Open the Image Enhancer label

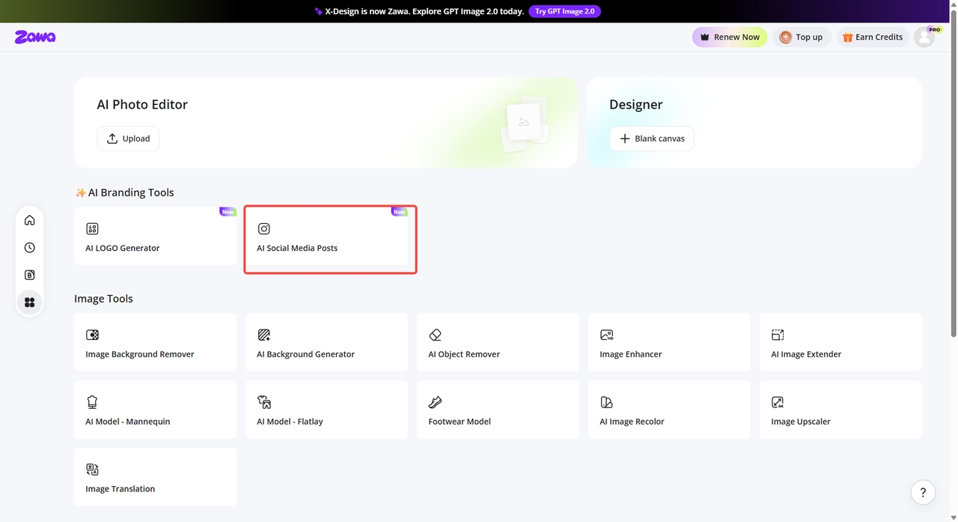631,354
